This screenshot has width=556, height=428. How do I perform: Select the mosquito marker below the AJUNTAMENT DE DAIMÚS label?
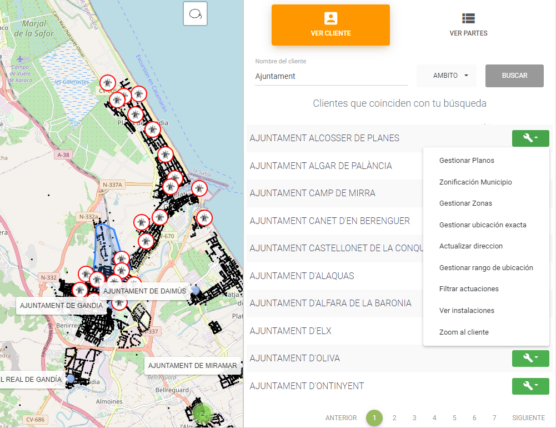[119, 303]
